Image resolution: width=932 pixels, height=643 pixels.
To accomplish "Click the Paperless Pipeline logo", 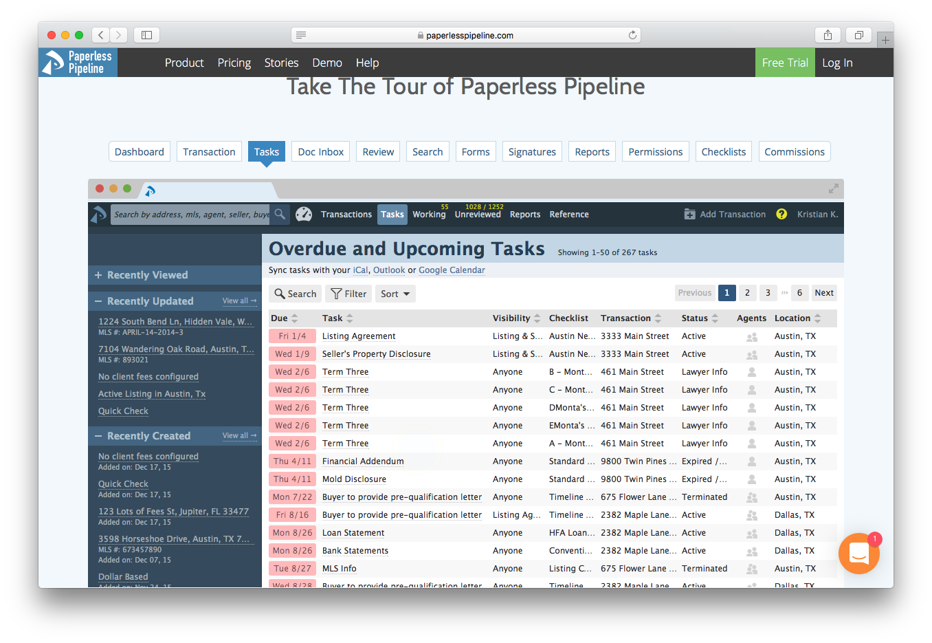I will click(x=78, y=63).
